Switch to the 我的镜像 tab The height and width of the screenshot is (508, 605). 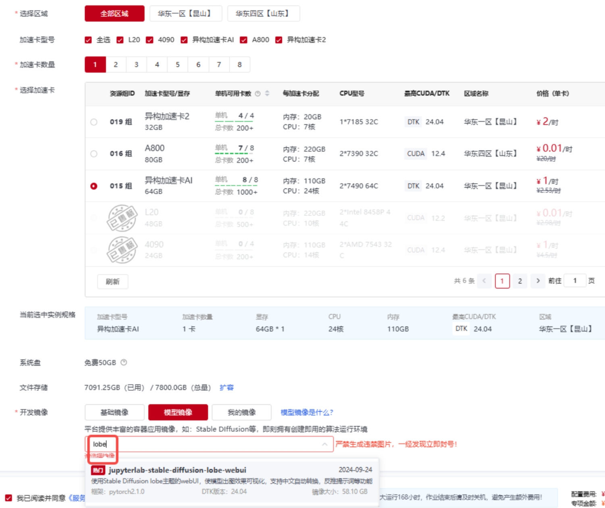pos(241,412)
